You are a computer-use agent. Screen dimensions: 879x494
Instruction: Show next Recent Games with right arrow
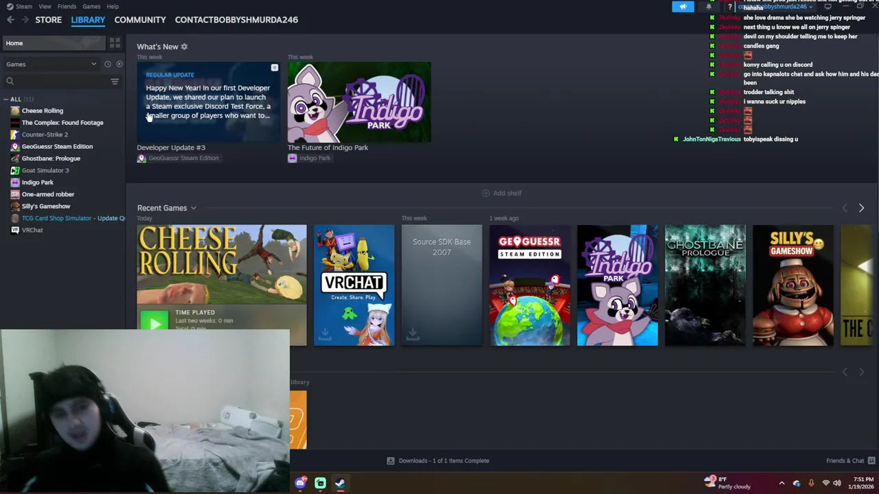click(861, 208)
